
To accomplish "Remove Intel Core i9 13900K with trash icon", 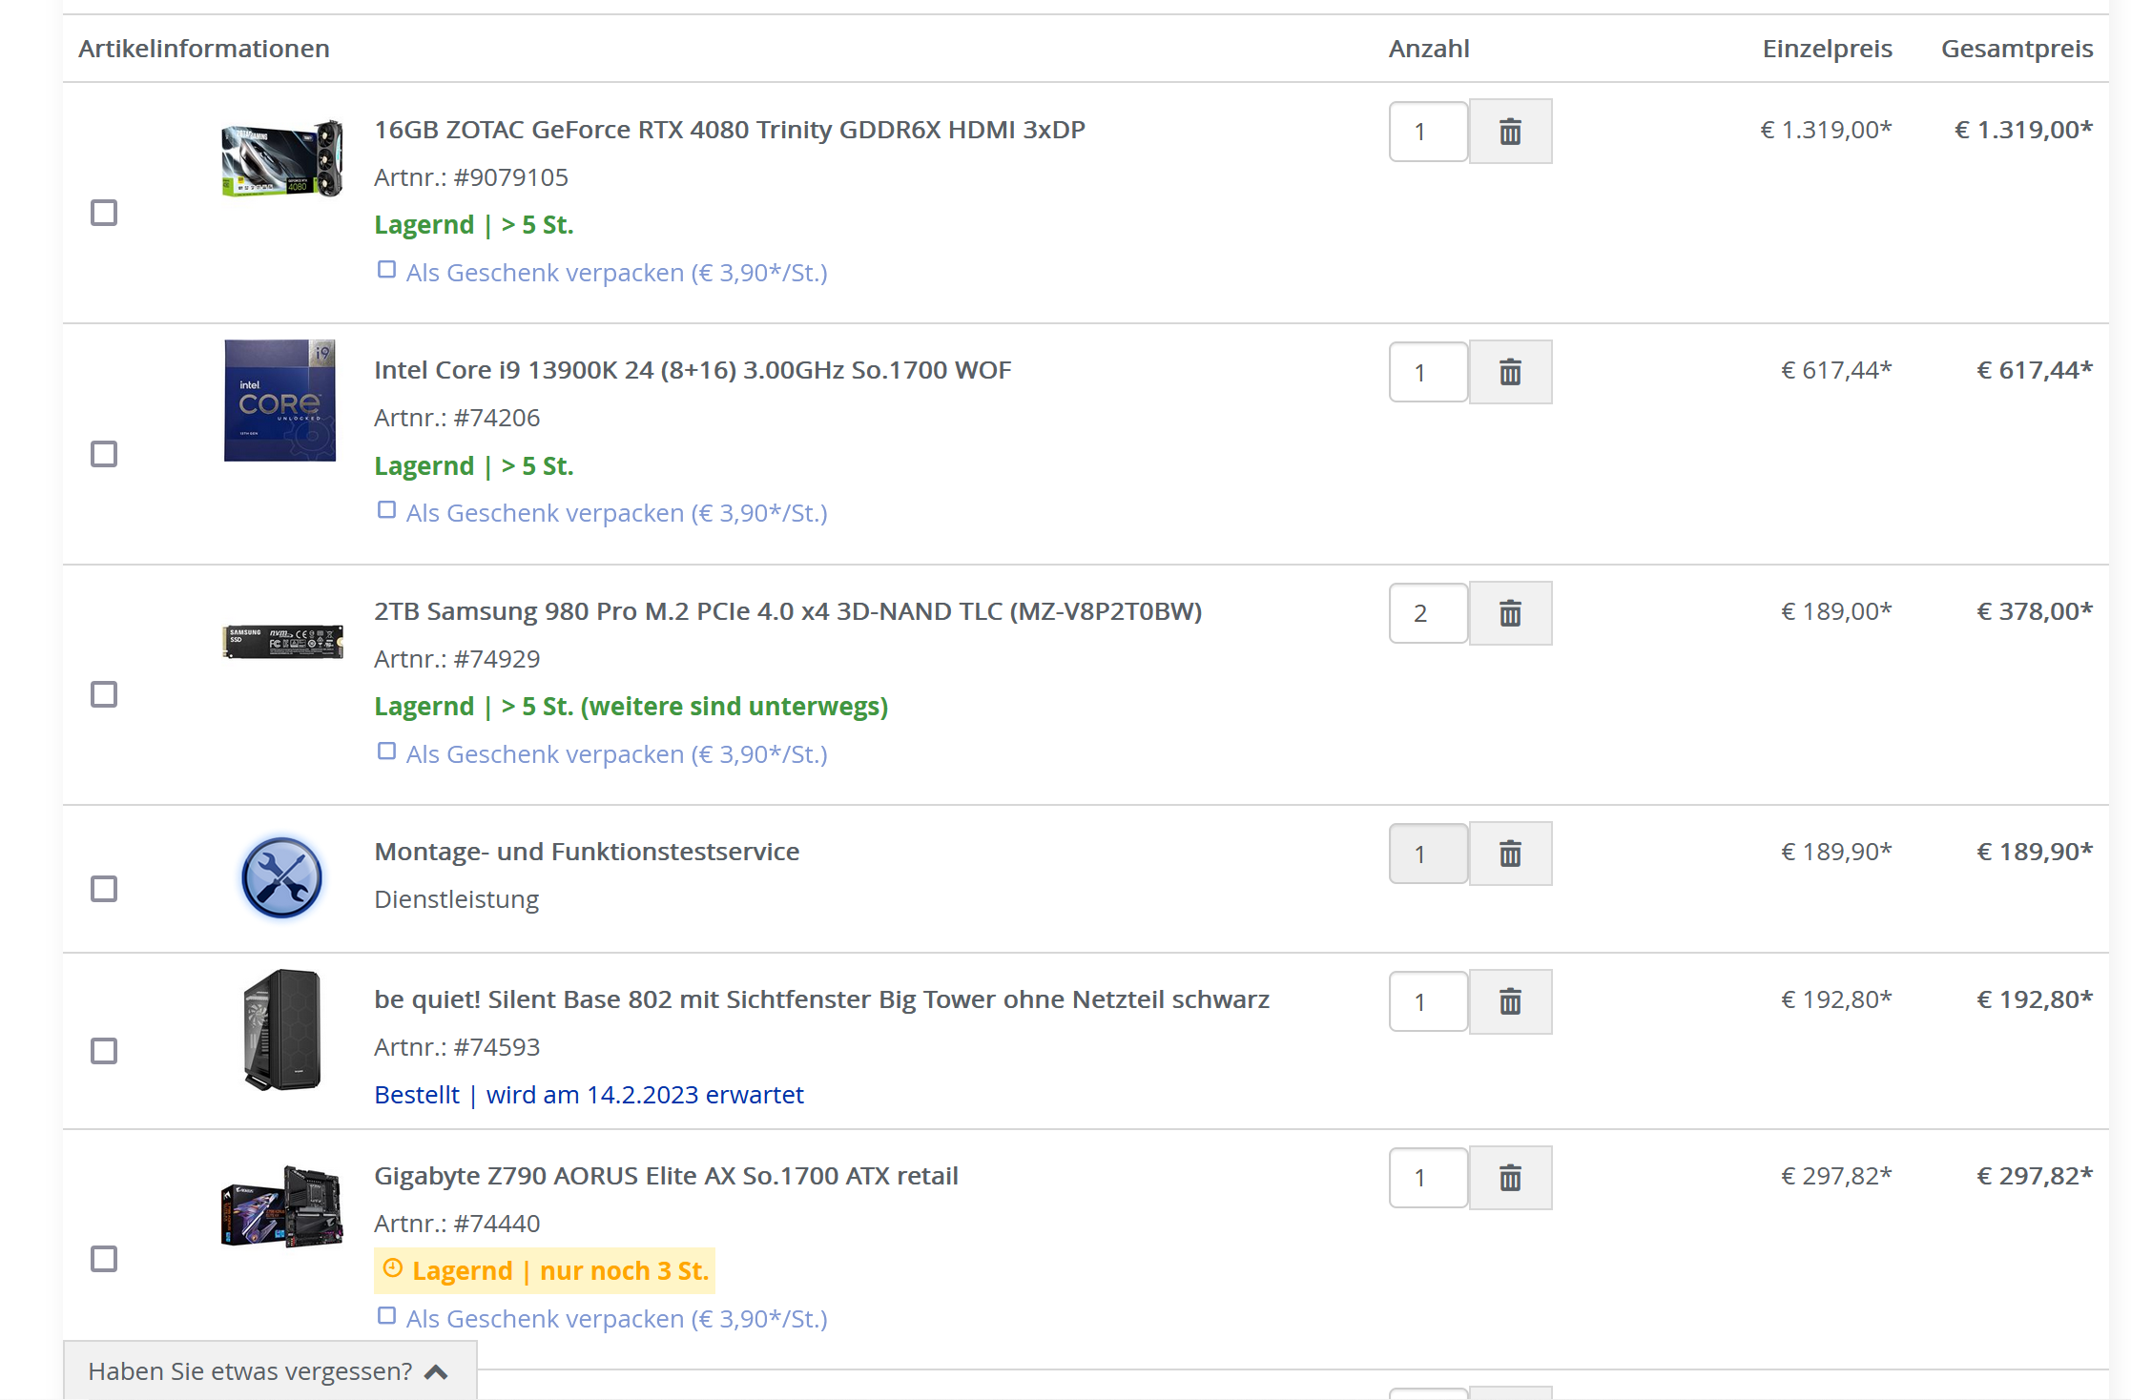I will click(1509, 372).
